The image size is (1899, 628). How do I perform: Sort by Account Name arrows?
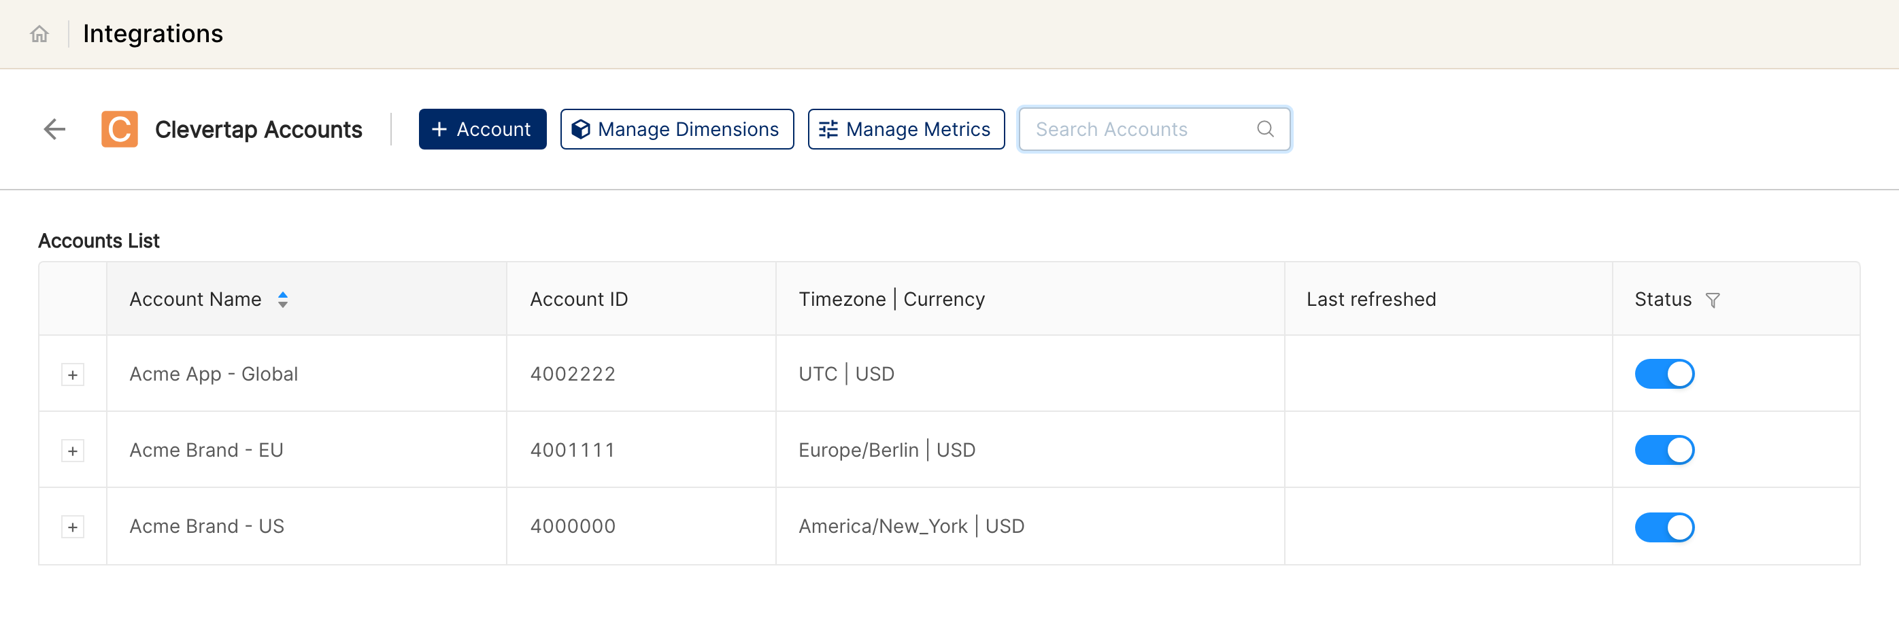(x=282, y=300)
